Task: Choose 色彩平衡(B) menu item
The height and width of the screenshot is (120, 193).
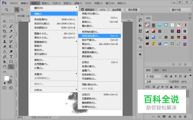Action: (100, 40)
